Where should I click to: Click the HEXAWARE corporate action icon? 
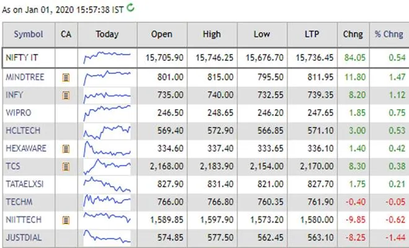(66, 149)
